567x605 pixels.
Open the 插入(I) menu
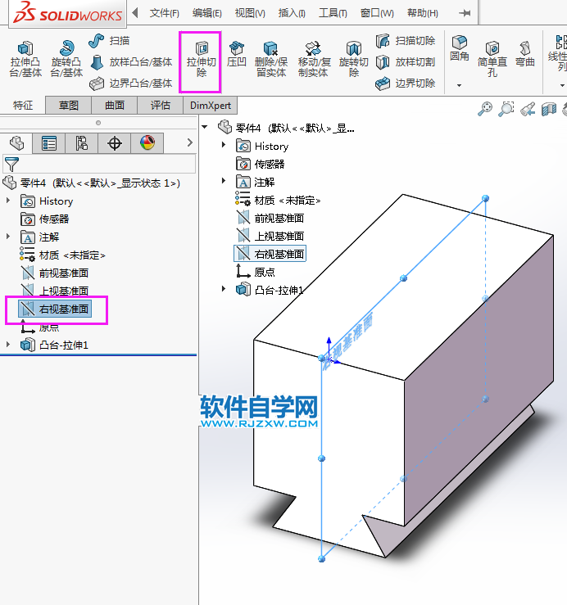[292, 13]
